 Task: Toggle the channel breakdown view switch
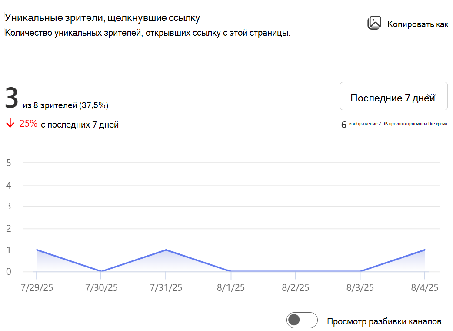[x=302, y=320]
